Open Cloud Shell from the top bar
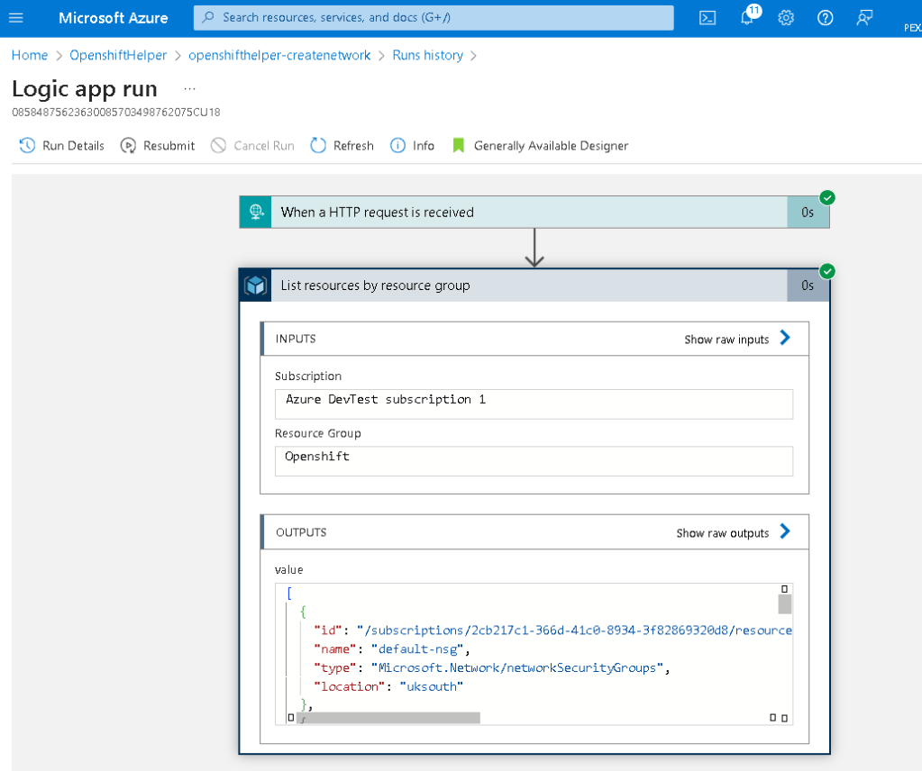 [707, 18]
